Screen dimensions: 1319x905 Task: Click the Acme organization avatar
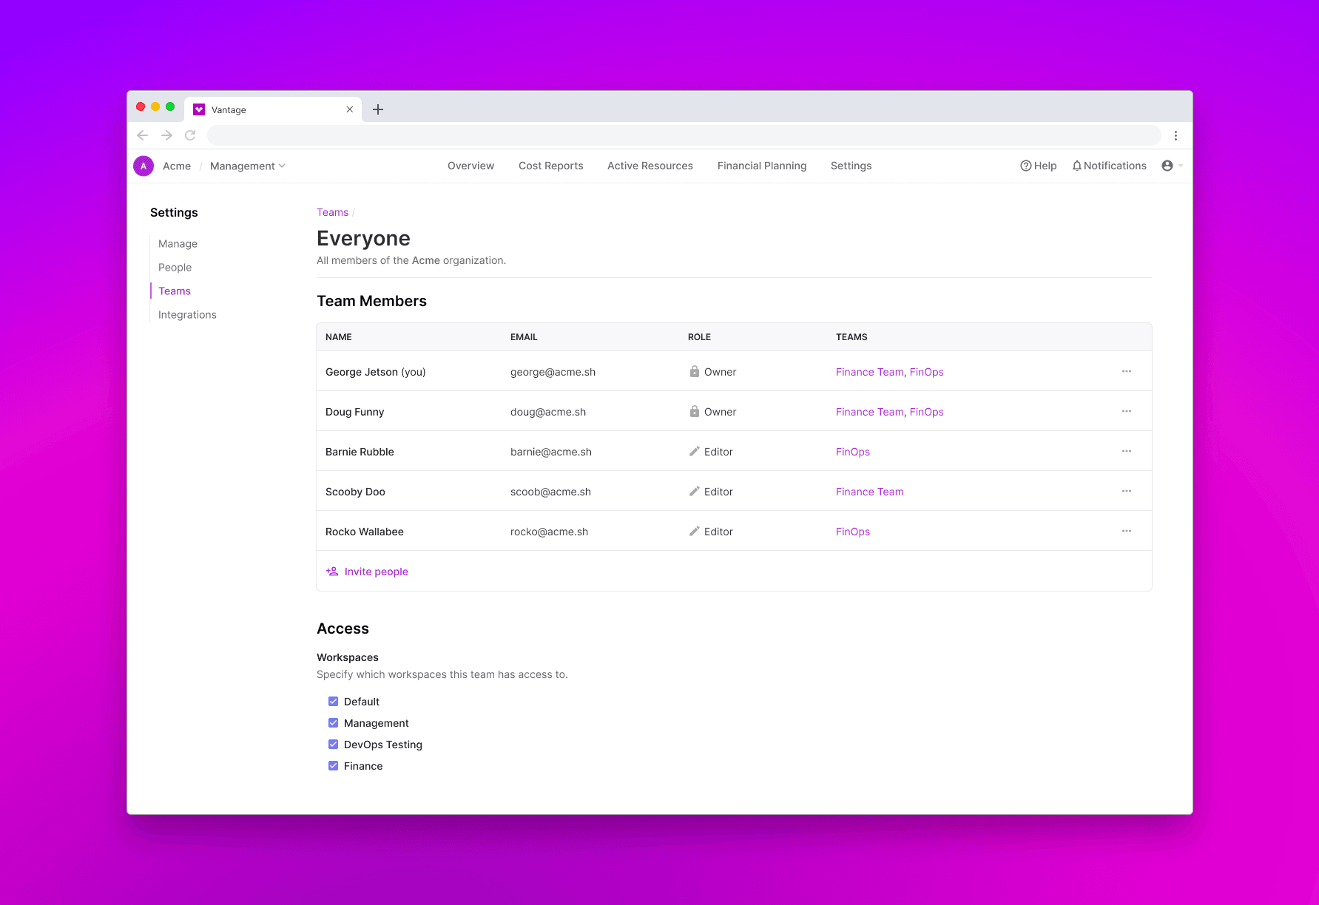[x=143, y=166]
